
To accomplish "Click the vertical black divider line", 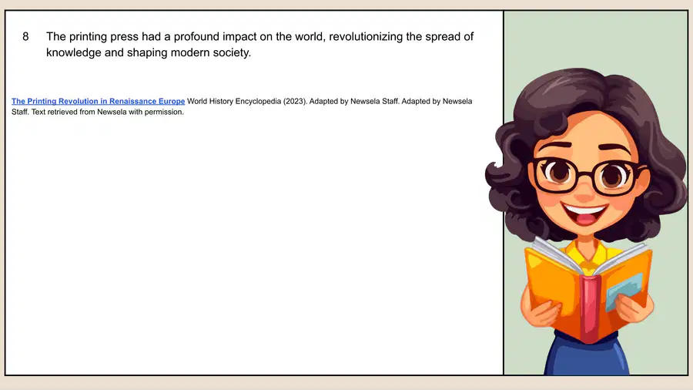I will [504, 193].
